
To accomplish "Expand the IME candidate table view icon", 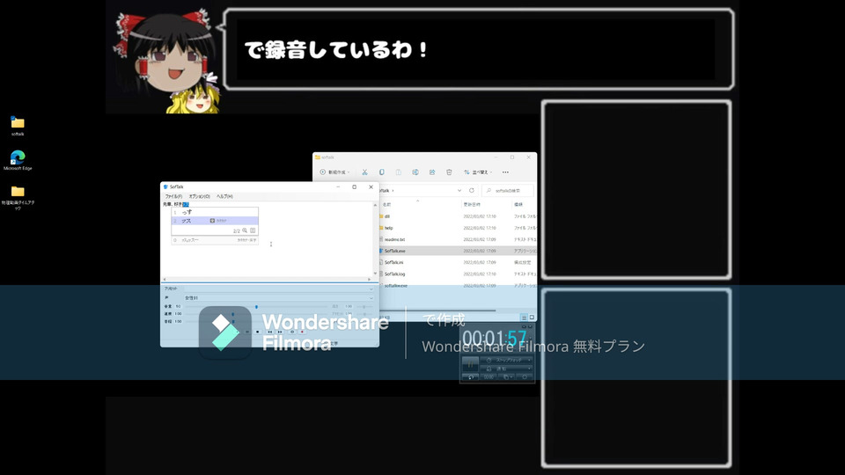I will [253, 230].
